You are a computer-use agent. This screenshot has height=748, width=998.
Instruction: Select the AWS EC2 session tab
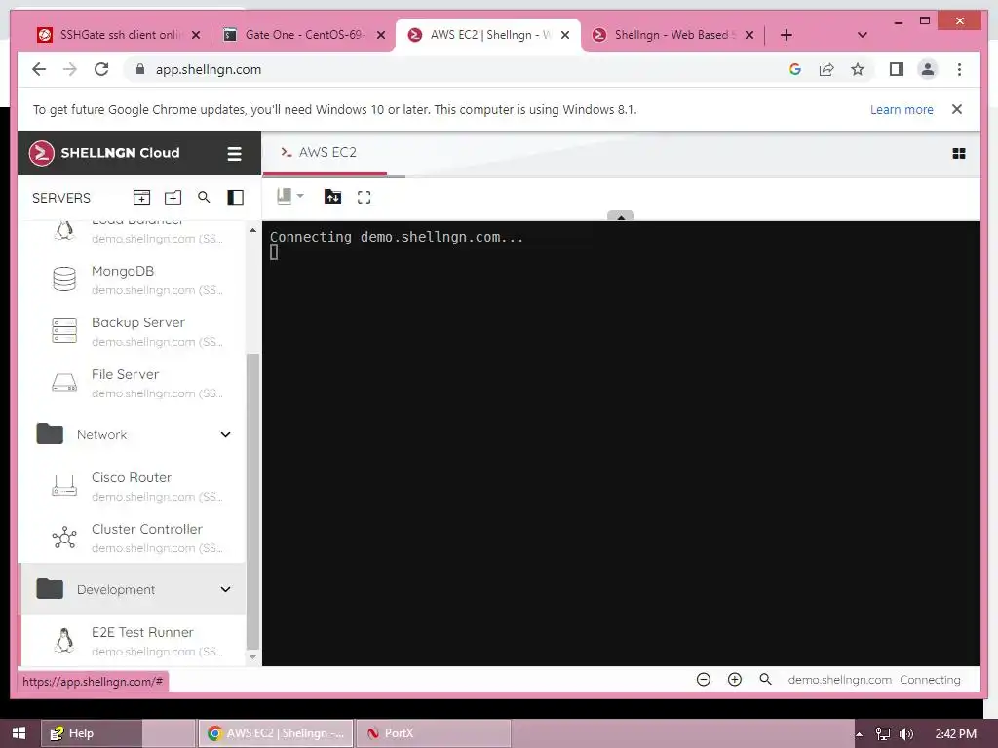(x=325, y=153)
